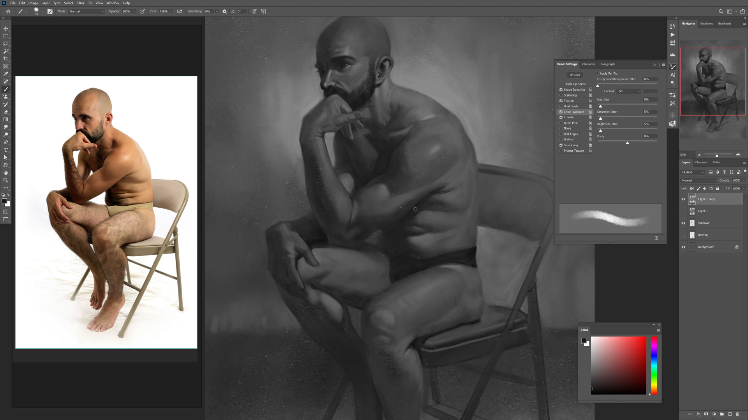This screenshot has width=748, height=420.
Task: Select the Zoom tool
Action: click(x=6, y=180)
